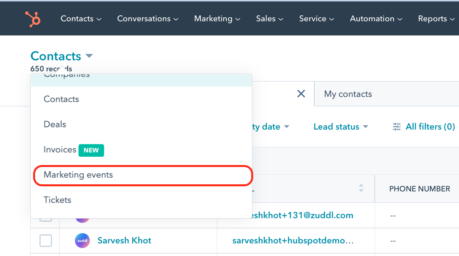This screenshot has height=256, width=459.
Task: Expand the Reports navigation menu
Action: click(x=436, y=19)
